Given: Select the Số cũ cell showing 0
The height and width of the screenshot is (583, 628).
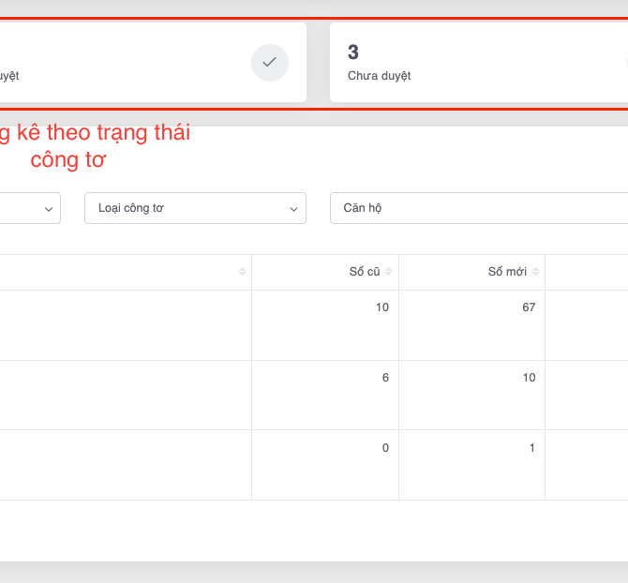Looking at the screenshot, I should click(x=384, y=448).
